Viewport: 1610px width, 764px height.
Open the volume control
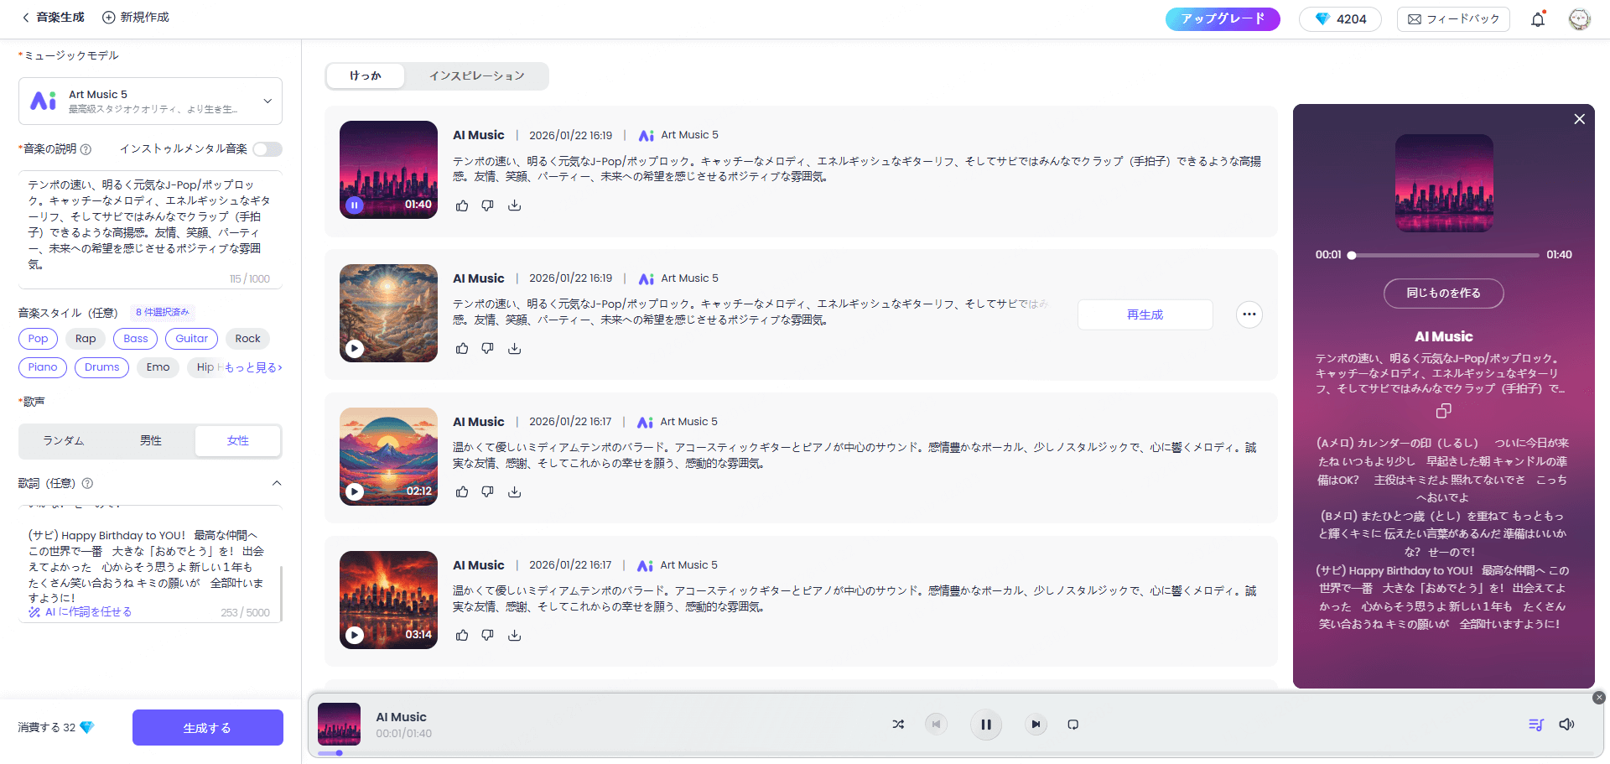tap(1568, 724)
